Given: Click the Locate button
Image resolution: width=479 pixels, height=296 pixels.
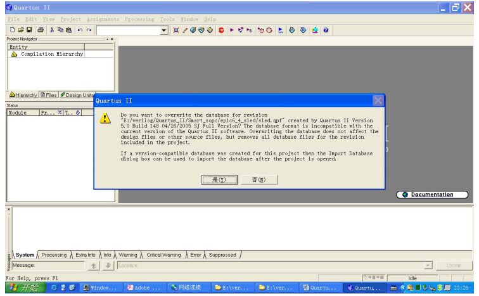Looking at the screenshot, I should click(x=454, y=266).
